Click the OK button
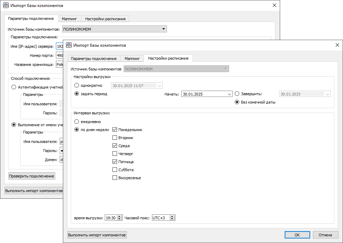This screenshot has width=343, height=243. point(297,235)
